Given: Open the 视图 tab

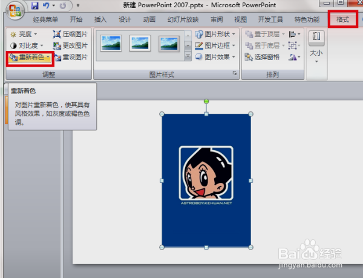Looking at the screenshot, I should click(241, 20).
